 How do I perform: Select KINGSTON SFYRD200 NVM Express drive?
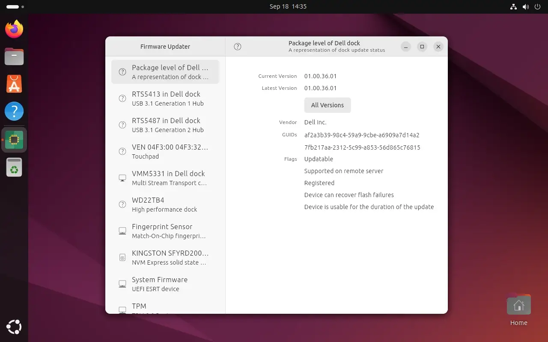coord(165,257)
